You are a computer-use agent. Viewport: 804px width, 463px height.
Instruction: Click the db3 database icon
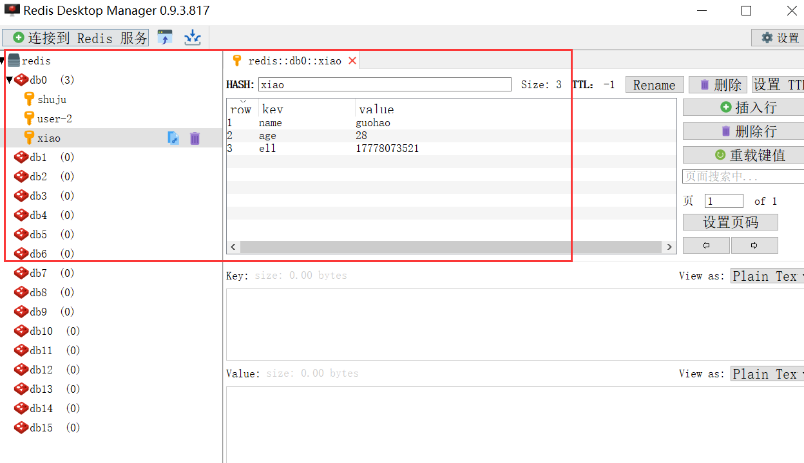pos(21,196)
